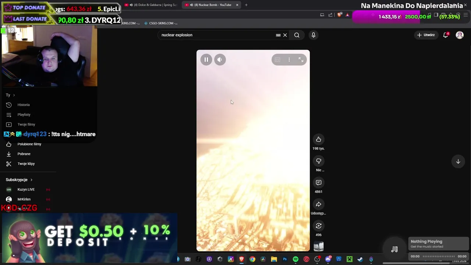Open the 4861 comments panel
The image size is (471, 265).
point(319,183)
